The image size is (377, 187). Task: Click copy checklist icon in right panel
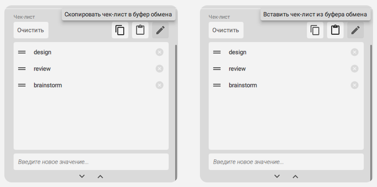315,30
